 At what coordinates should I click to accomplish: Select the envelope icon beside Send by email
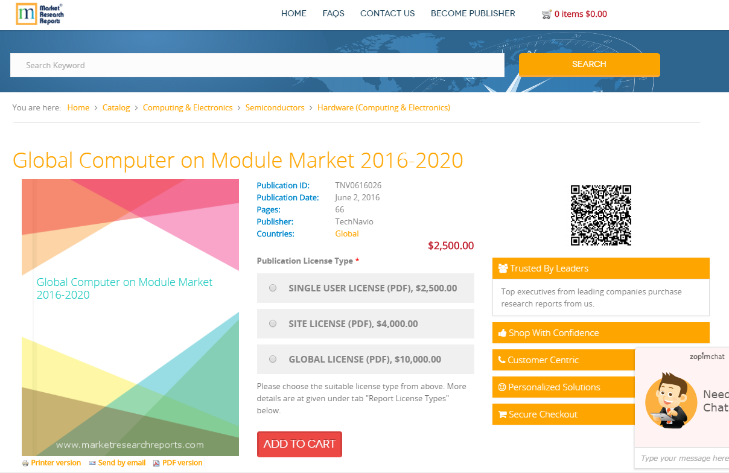(x=92, y=463)
